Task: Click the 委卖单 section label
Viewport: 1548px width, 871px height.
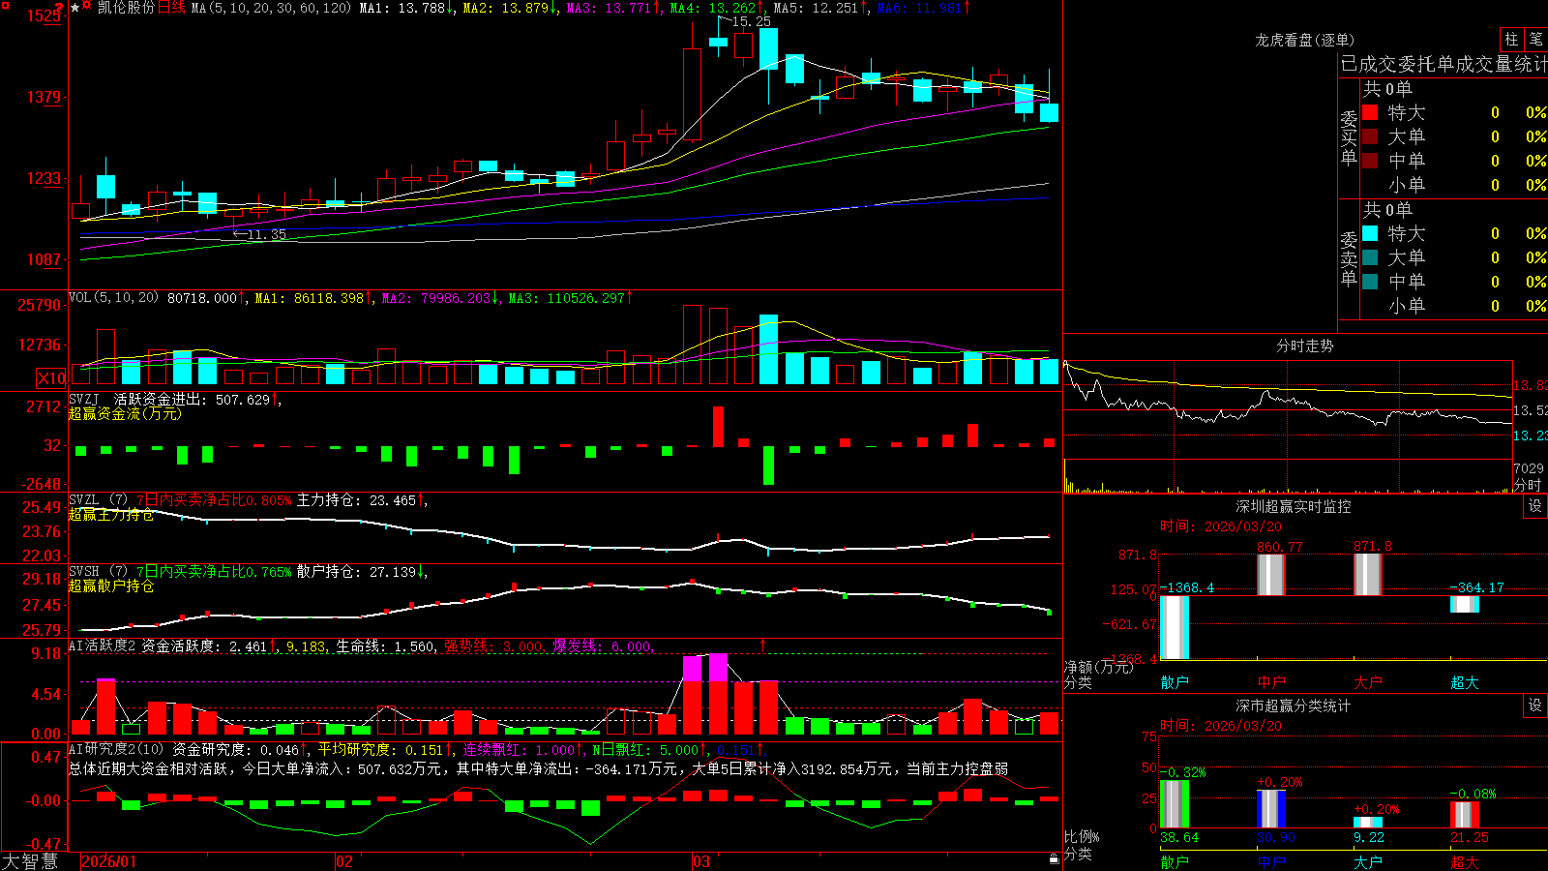Action: click(1349, 259)
